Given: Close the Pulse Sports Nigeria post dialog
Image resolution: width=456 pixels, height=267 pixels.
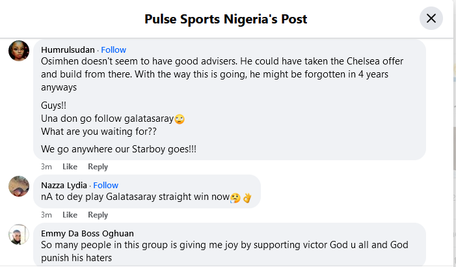Looking at the screenshot, I should (x=431, y=18).
